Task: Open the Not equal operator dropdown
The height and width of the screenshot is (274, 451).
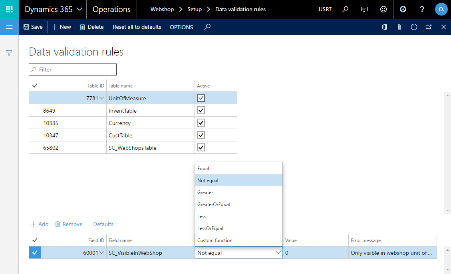Action: (x=278, y=252)
